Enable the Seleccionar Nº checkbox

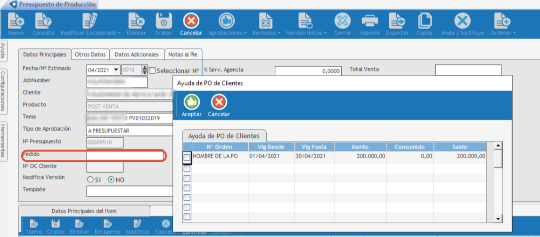coord(152,71)
